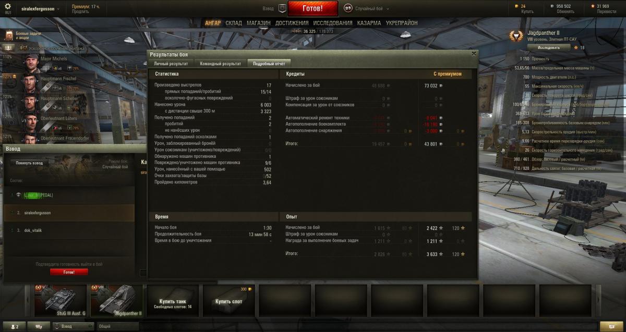The width and height of the screenshot is (626, 332).
Task: Switch to Личный результат tab
Action: coord(171,64)
